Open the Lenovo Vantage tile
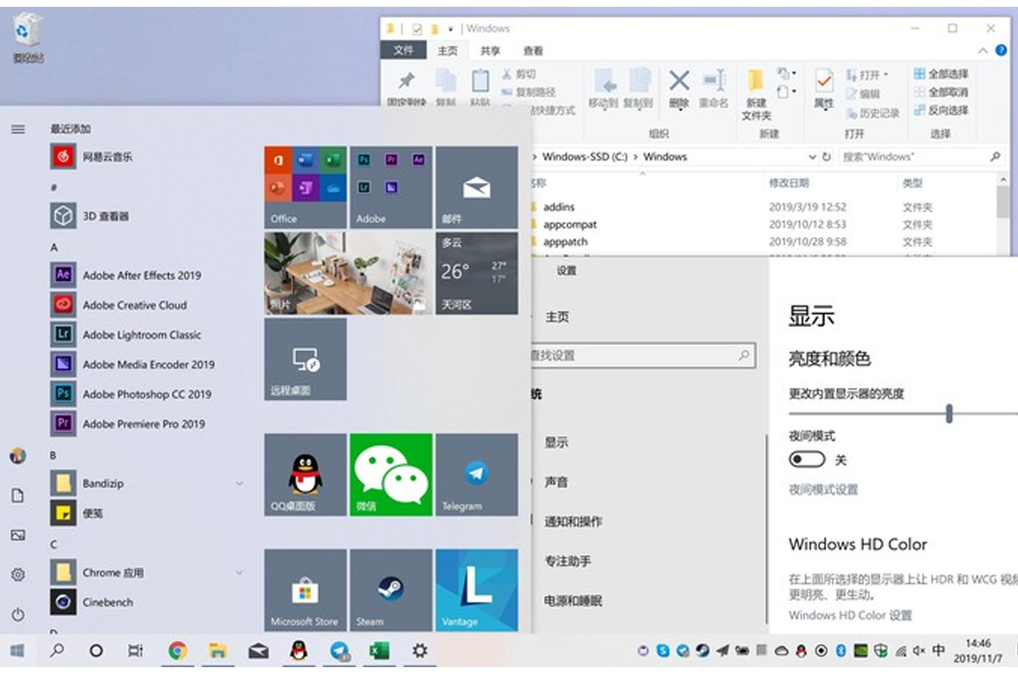The image size is (1018, 679). click(x=477, y=589)
